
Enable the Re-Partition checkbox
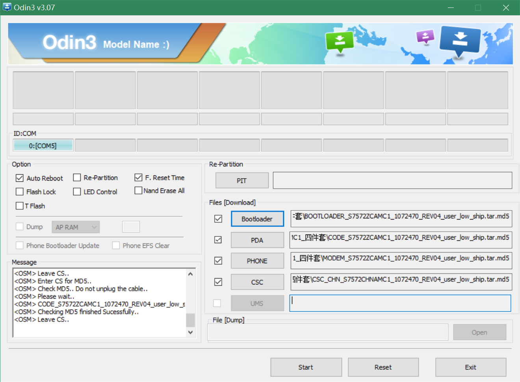pos(77,178)
